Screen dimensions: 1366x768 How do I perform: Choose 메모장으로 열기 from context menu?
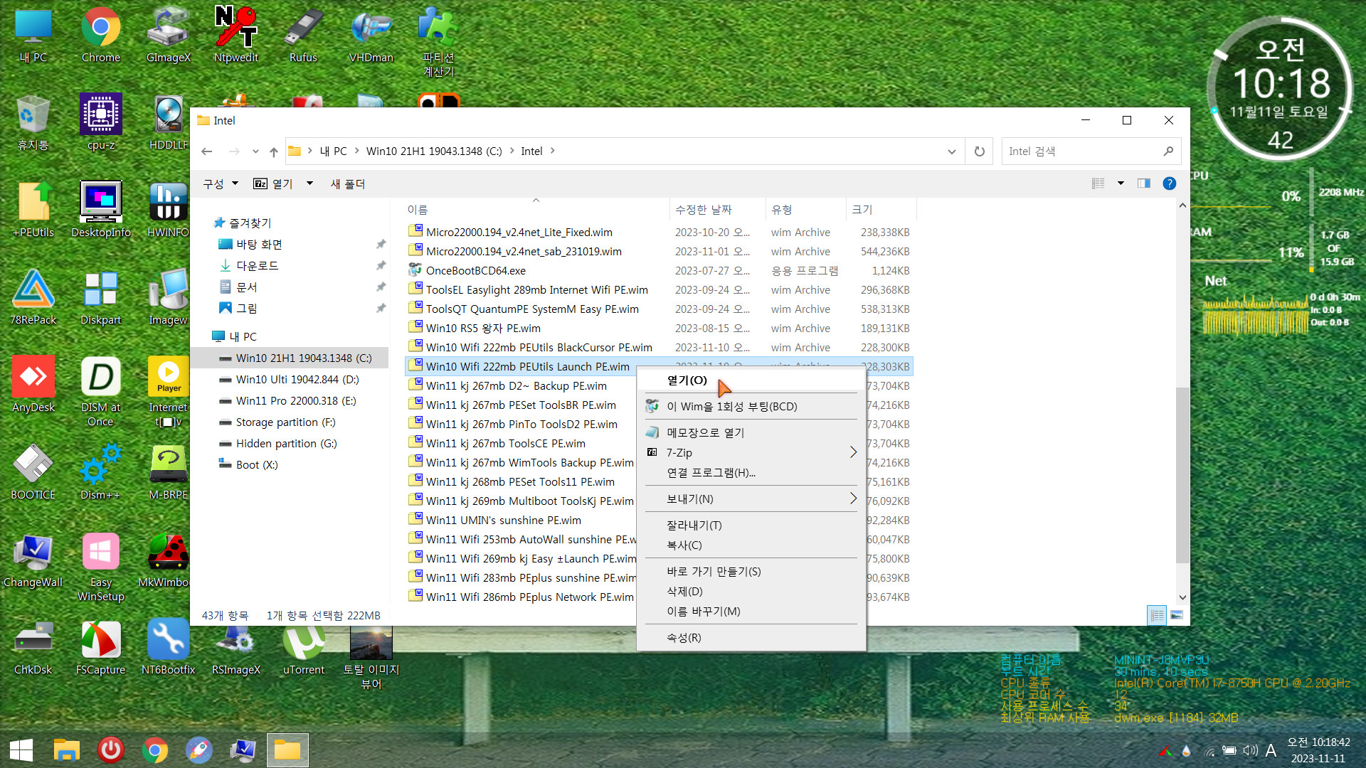pyautogui.click(x=751, y=432)
